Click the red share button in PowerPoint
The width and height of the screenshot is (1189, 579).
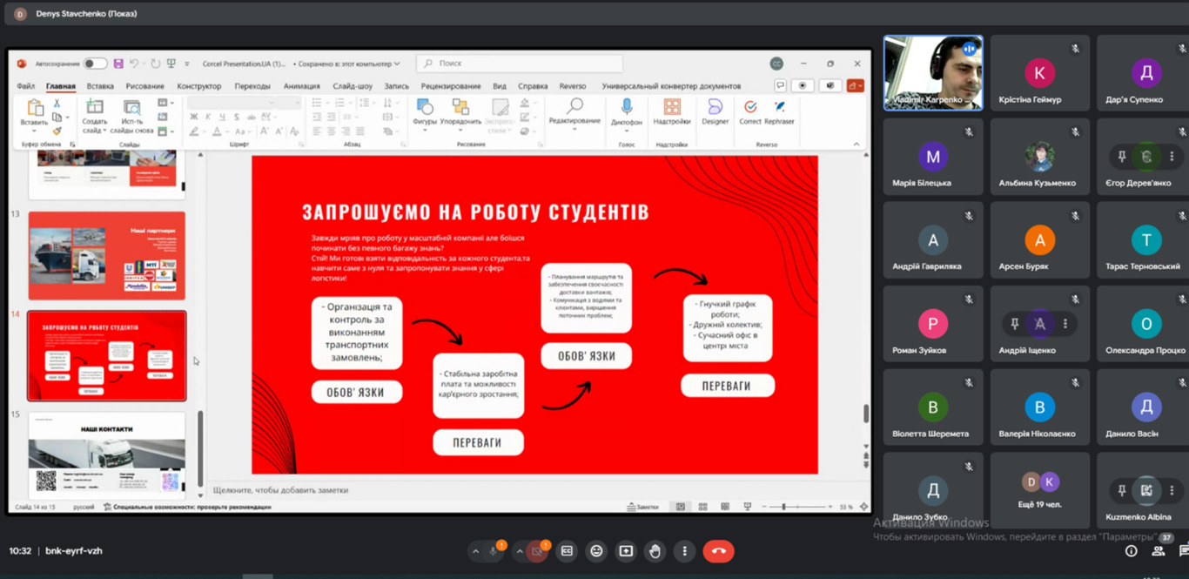tap(854, 86)
